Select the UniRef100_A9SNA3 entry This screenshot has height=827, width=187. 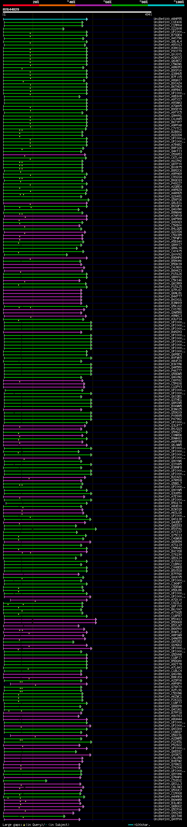(168, 103)
